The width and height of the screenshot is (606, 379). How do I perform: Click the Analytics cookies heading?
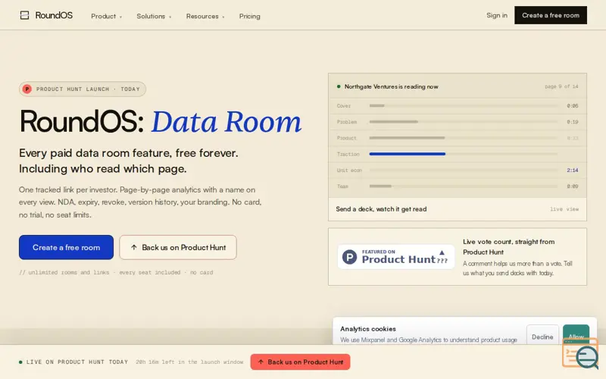pos(368,329)
